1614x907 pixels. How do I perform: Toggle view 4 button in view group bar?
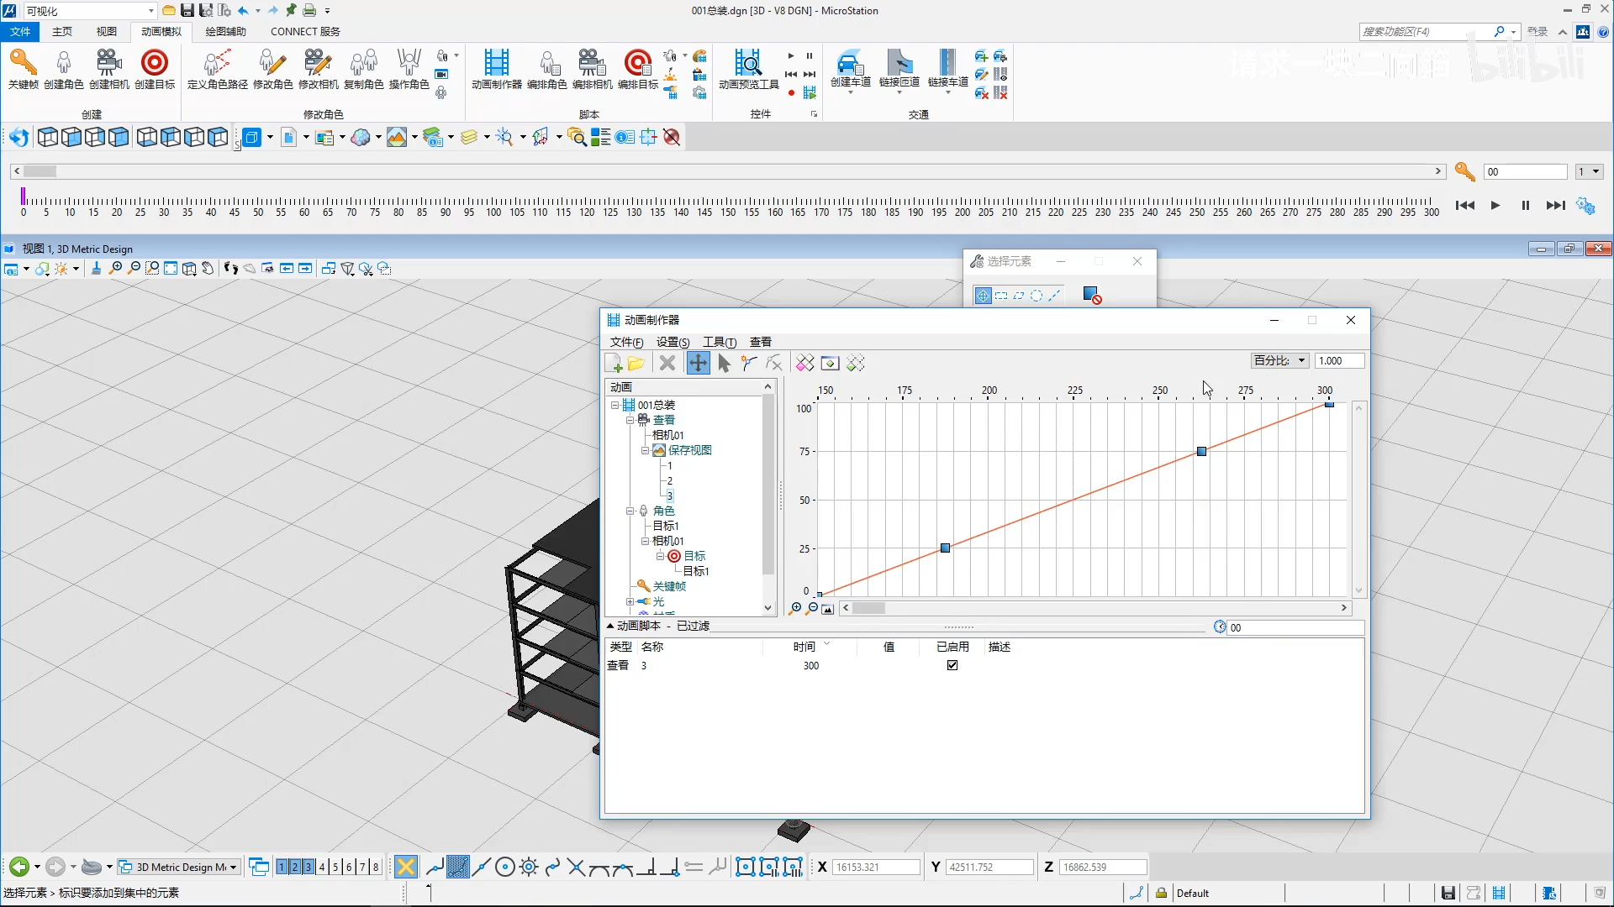(322, 867)
